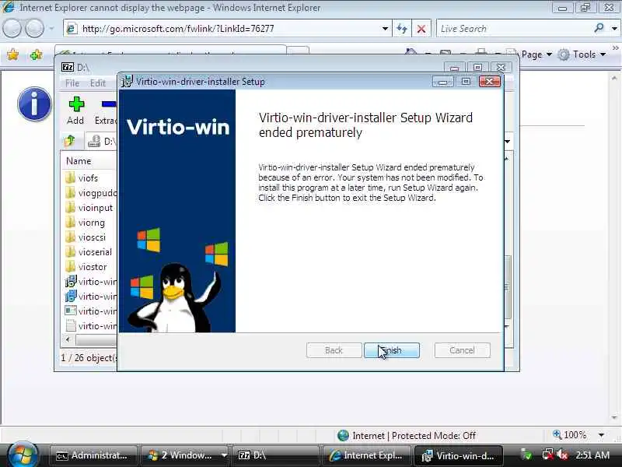Click the Live Search input box
This screenshot has width=622, height=467.
pos(514,29)
